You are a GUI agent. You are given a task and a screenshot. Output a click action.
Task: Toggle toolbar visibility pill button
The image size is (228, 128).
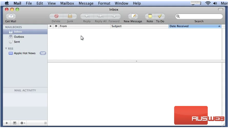[x=221, y=9]
